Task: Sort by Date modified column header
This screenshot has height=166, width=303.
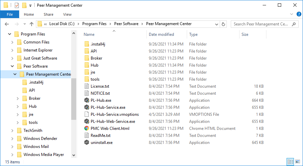Action: click(161, 34)
